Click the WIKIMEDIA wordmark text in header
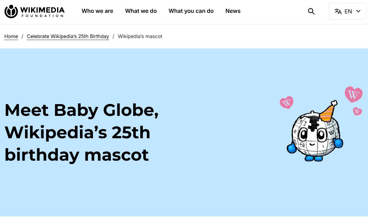Screen dimensions: 368x220 point(42,10)
